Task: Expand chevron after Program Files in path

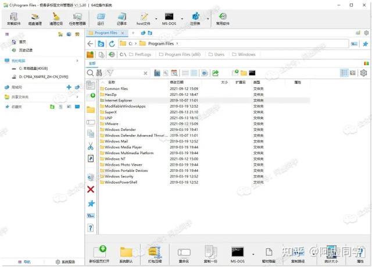Action: pos(177,44)
